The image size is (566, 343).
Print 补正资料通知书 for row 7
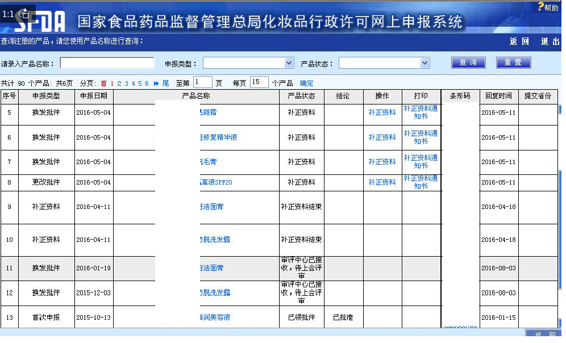coord(421,162)
